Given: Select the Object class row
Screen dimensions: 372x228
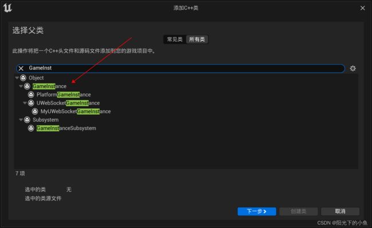Looking at the screenshot, I should 186,78.
